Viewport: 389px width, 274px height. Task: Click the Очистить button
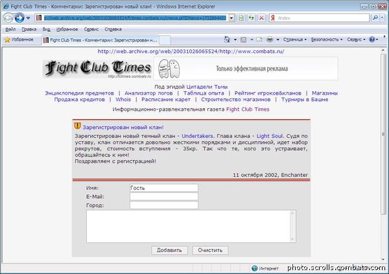tap(210, 250)
